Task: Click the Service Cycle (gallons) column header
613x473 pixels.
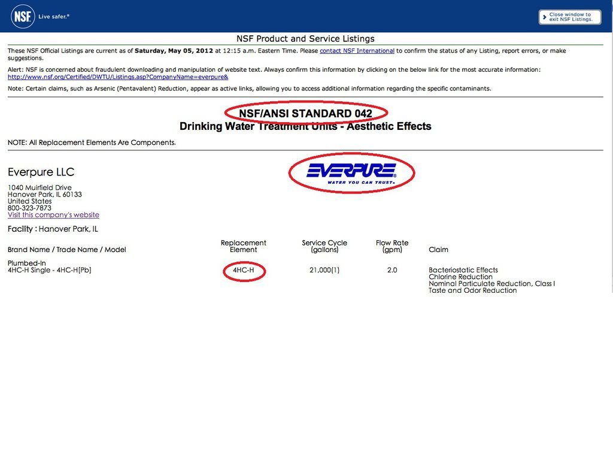Action: tap(324, 246)
